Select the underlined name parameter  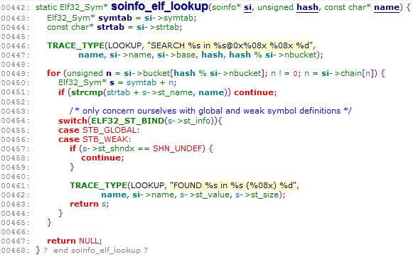(x=387, y=7)
